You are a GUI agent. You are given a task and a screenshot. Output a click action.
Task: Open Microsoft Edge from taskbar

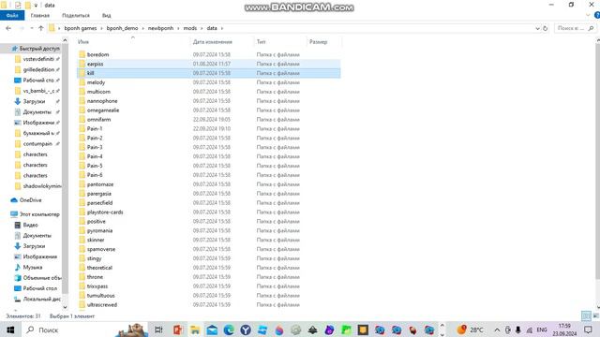click(x=229, y=330)
